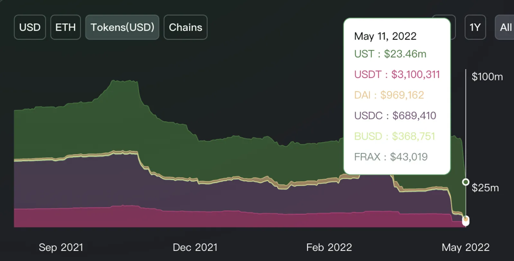
Task: Click the FRAX $43,019 tooltip entry
Action: coord(391,157)
